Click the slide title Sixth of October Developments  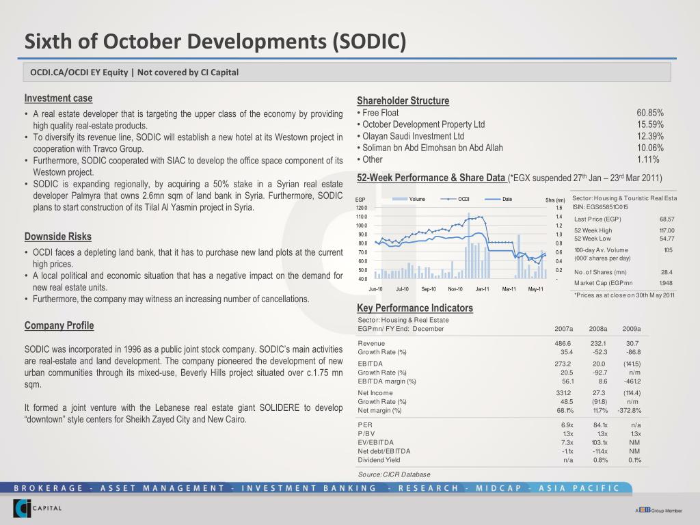(215, 41)
